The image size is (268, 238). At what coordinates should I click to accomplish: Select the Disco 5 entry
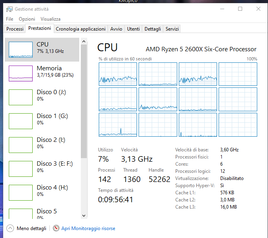42,213
